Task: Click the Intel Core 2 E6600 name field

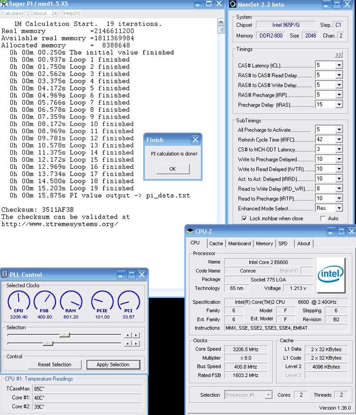Action: pos(268,262)
